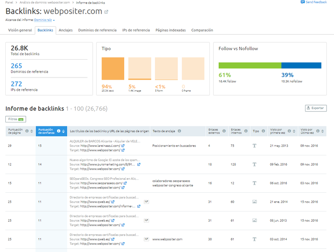This screenshot has width=334, height=252.
Task: Go to Panel breadcrumb
Action: tap(9, 3)
